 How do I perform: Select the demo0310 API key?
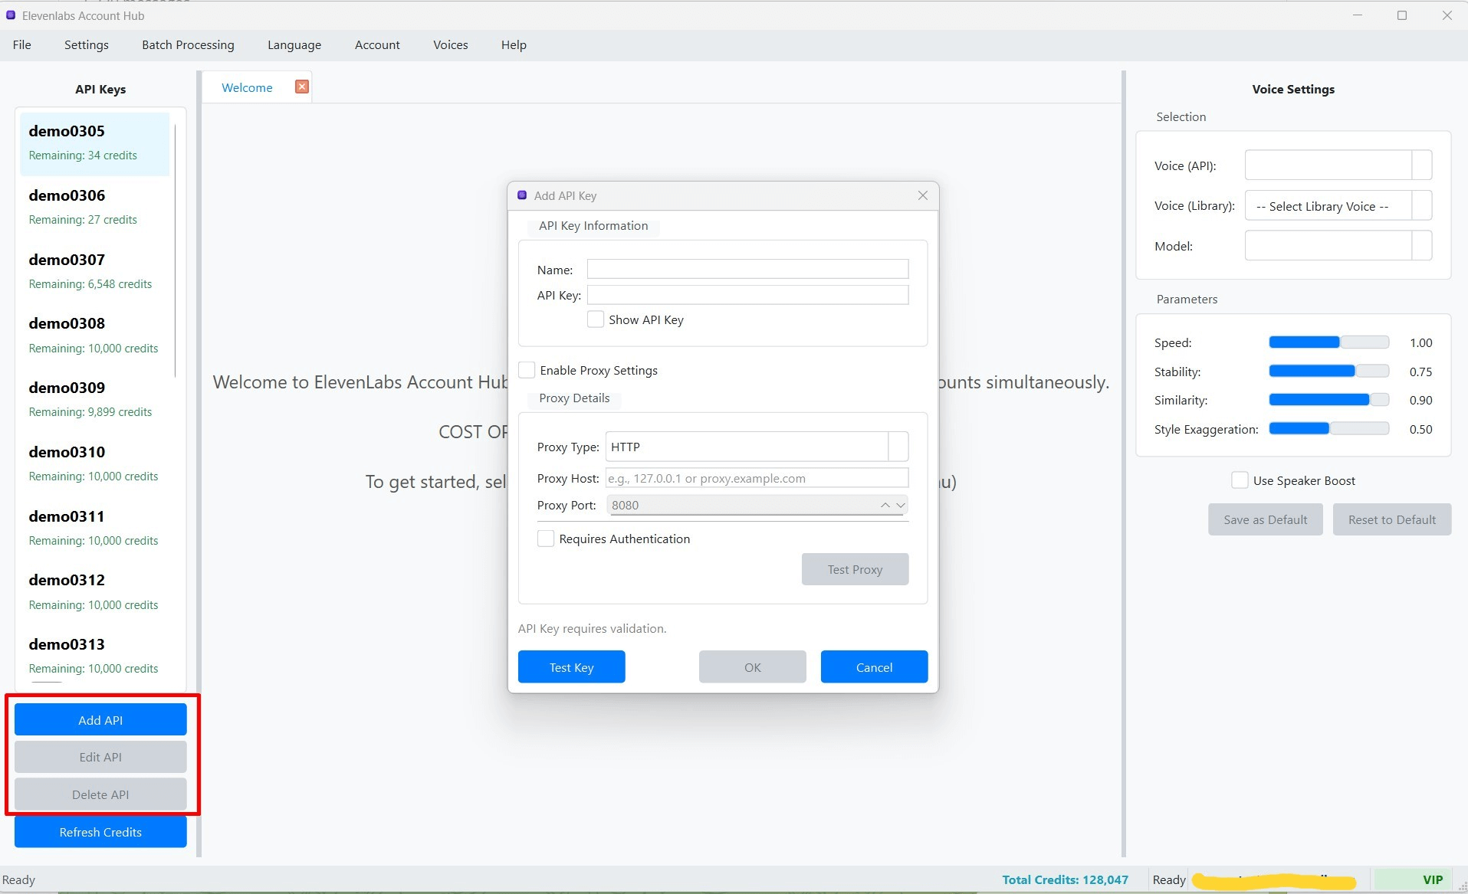[x=94, y=464]
